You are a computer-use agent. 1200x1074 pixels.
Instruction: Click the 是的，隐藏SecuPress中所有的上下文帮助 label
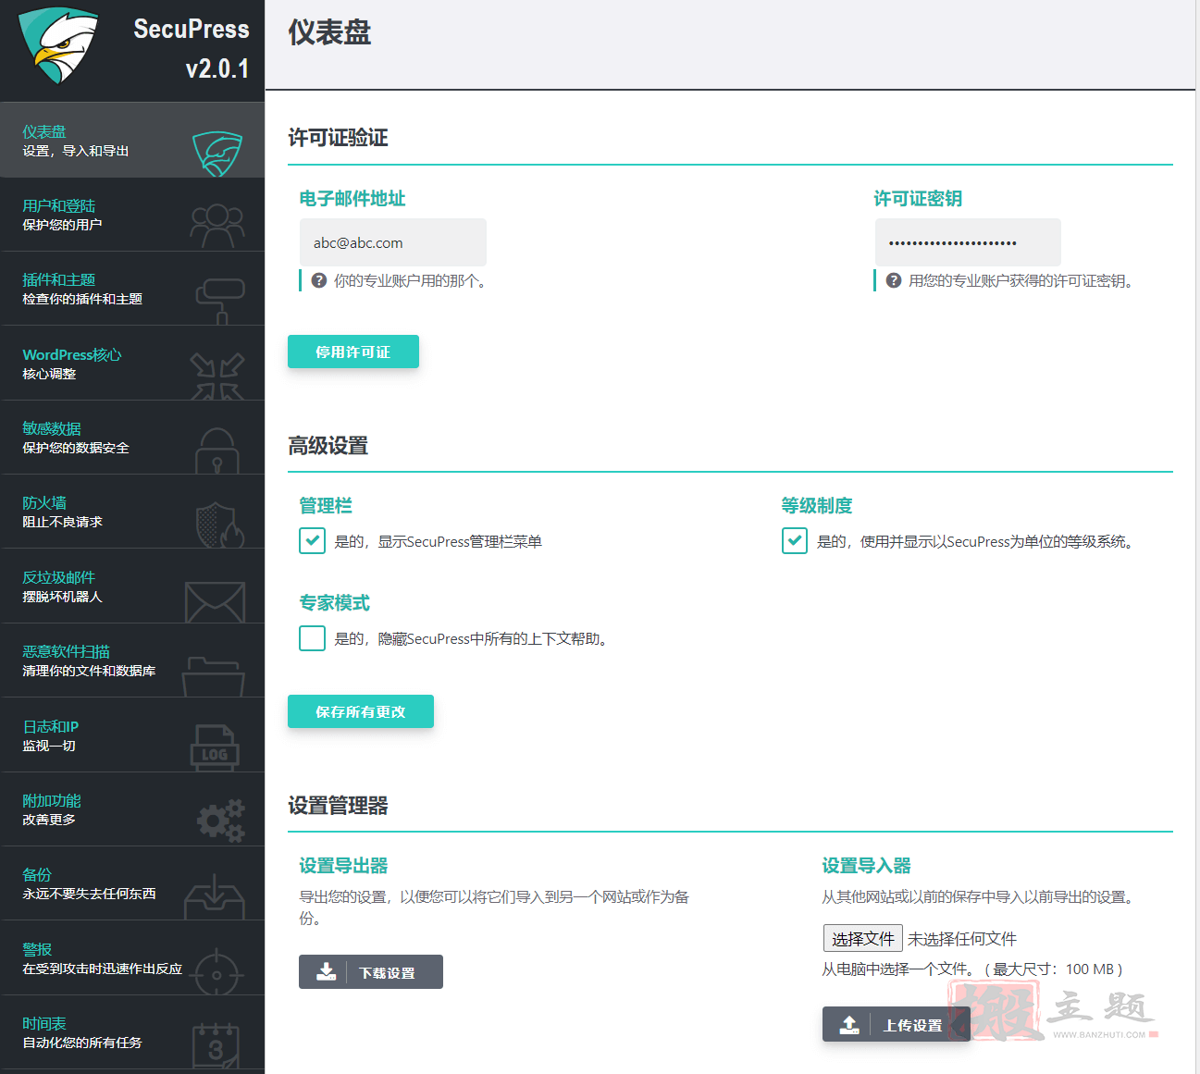[473, 638]
